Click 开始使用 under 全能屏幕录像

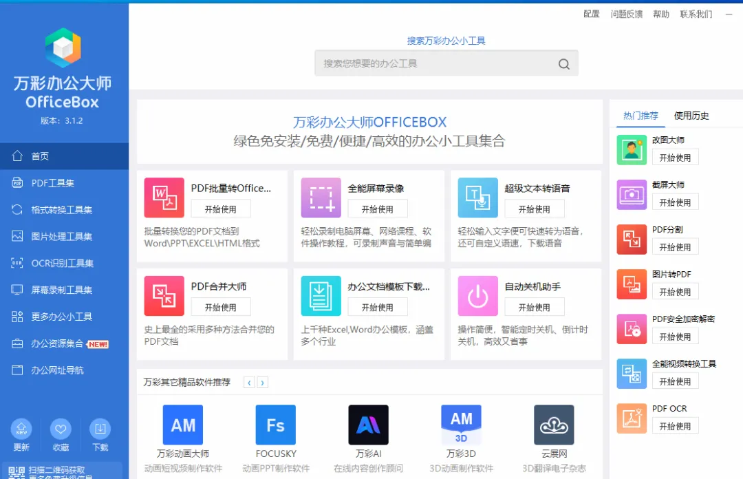378,209
